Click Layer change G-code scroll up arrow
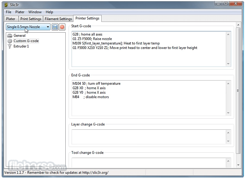The width and height of the screenshot is (245, 179). pos(228,133)
